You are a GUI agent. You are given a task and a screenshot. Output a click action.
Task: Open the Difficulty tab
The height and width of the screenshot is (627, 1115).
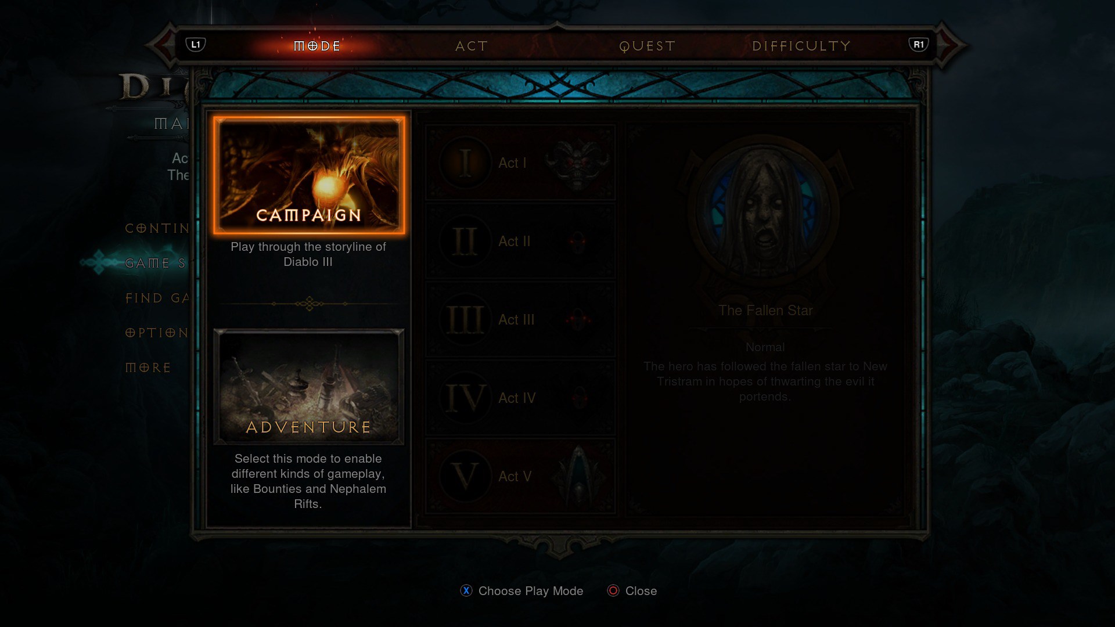click(801, 46)
